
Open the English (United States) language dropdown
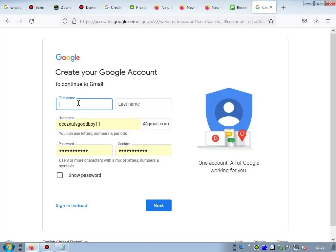point(65,241)
